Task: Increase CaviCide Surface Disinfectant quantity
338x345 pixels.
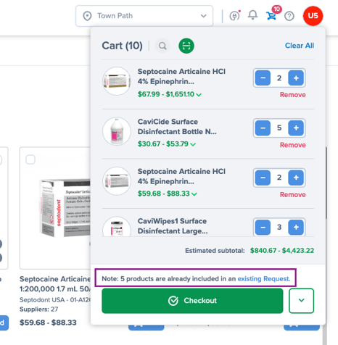Action: [296, 128]
